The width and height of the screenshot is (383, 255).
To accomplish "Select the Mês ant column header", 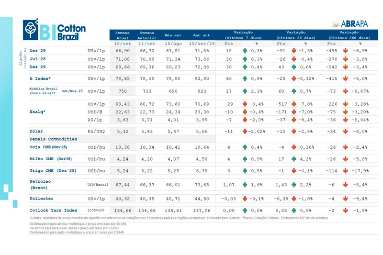I will click(x=173, y=35).
